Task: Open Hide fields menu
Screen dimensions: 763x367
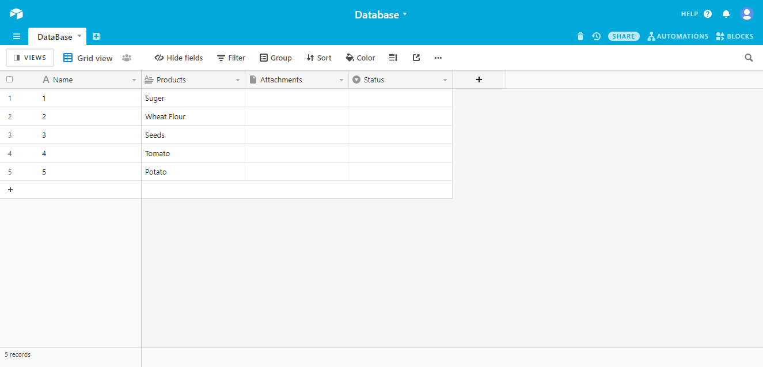Action: coord(179,58)
